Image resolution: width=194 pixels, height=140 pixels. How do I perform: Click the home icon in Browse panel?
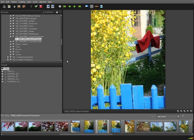tap(57, 12)
